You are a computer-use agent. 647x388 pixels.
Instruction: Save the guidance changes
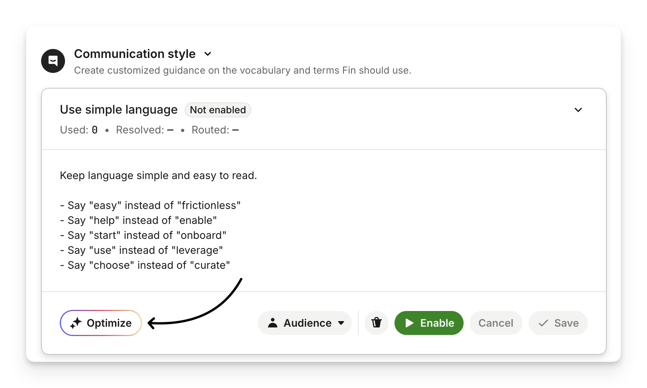558,323
